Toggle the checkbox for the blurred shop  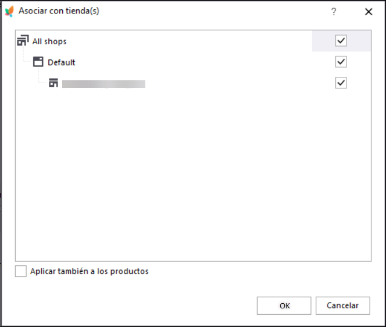(x=341, y=83)
